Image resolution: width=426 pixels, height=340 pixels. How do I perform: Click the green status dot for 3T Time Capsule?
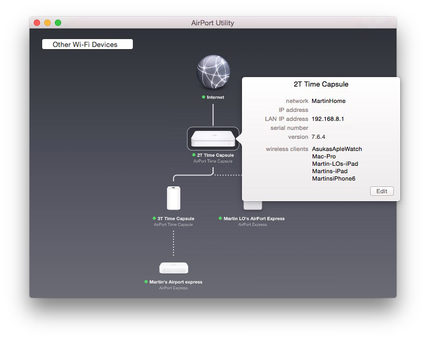click(154, 218)
